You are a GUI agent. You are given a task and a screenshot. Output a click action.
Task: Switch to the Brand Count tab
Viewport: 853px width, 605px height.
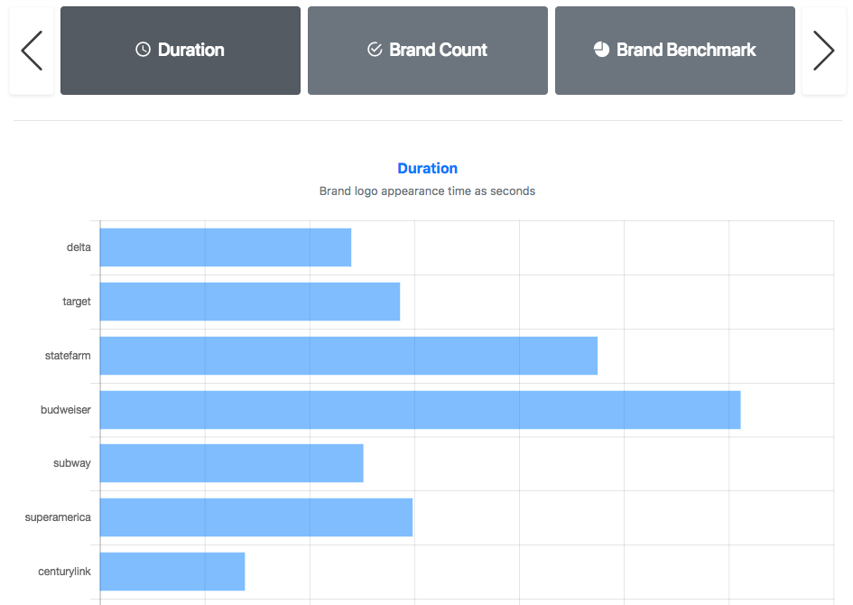pyautogui.click(x=428, y=51)
